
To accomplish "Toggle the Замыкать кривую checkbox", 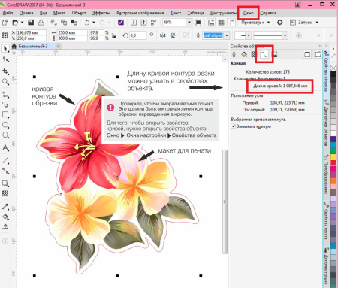I will coord(234,126).
